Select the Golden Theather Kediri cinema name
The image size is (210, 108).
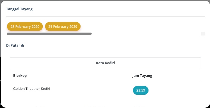pos(32,89)
